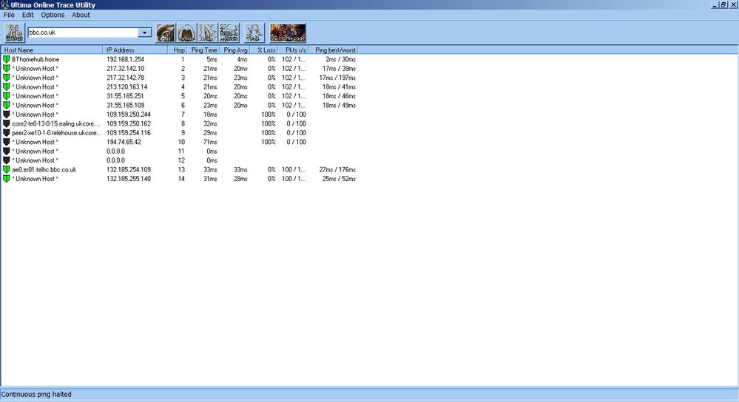Open the Edit menu
The width and height of the screenshot is (739, 402).
pyautogui.click(x=28, y=15)
